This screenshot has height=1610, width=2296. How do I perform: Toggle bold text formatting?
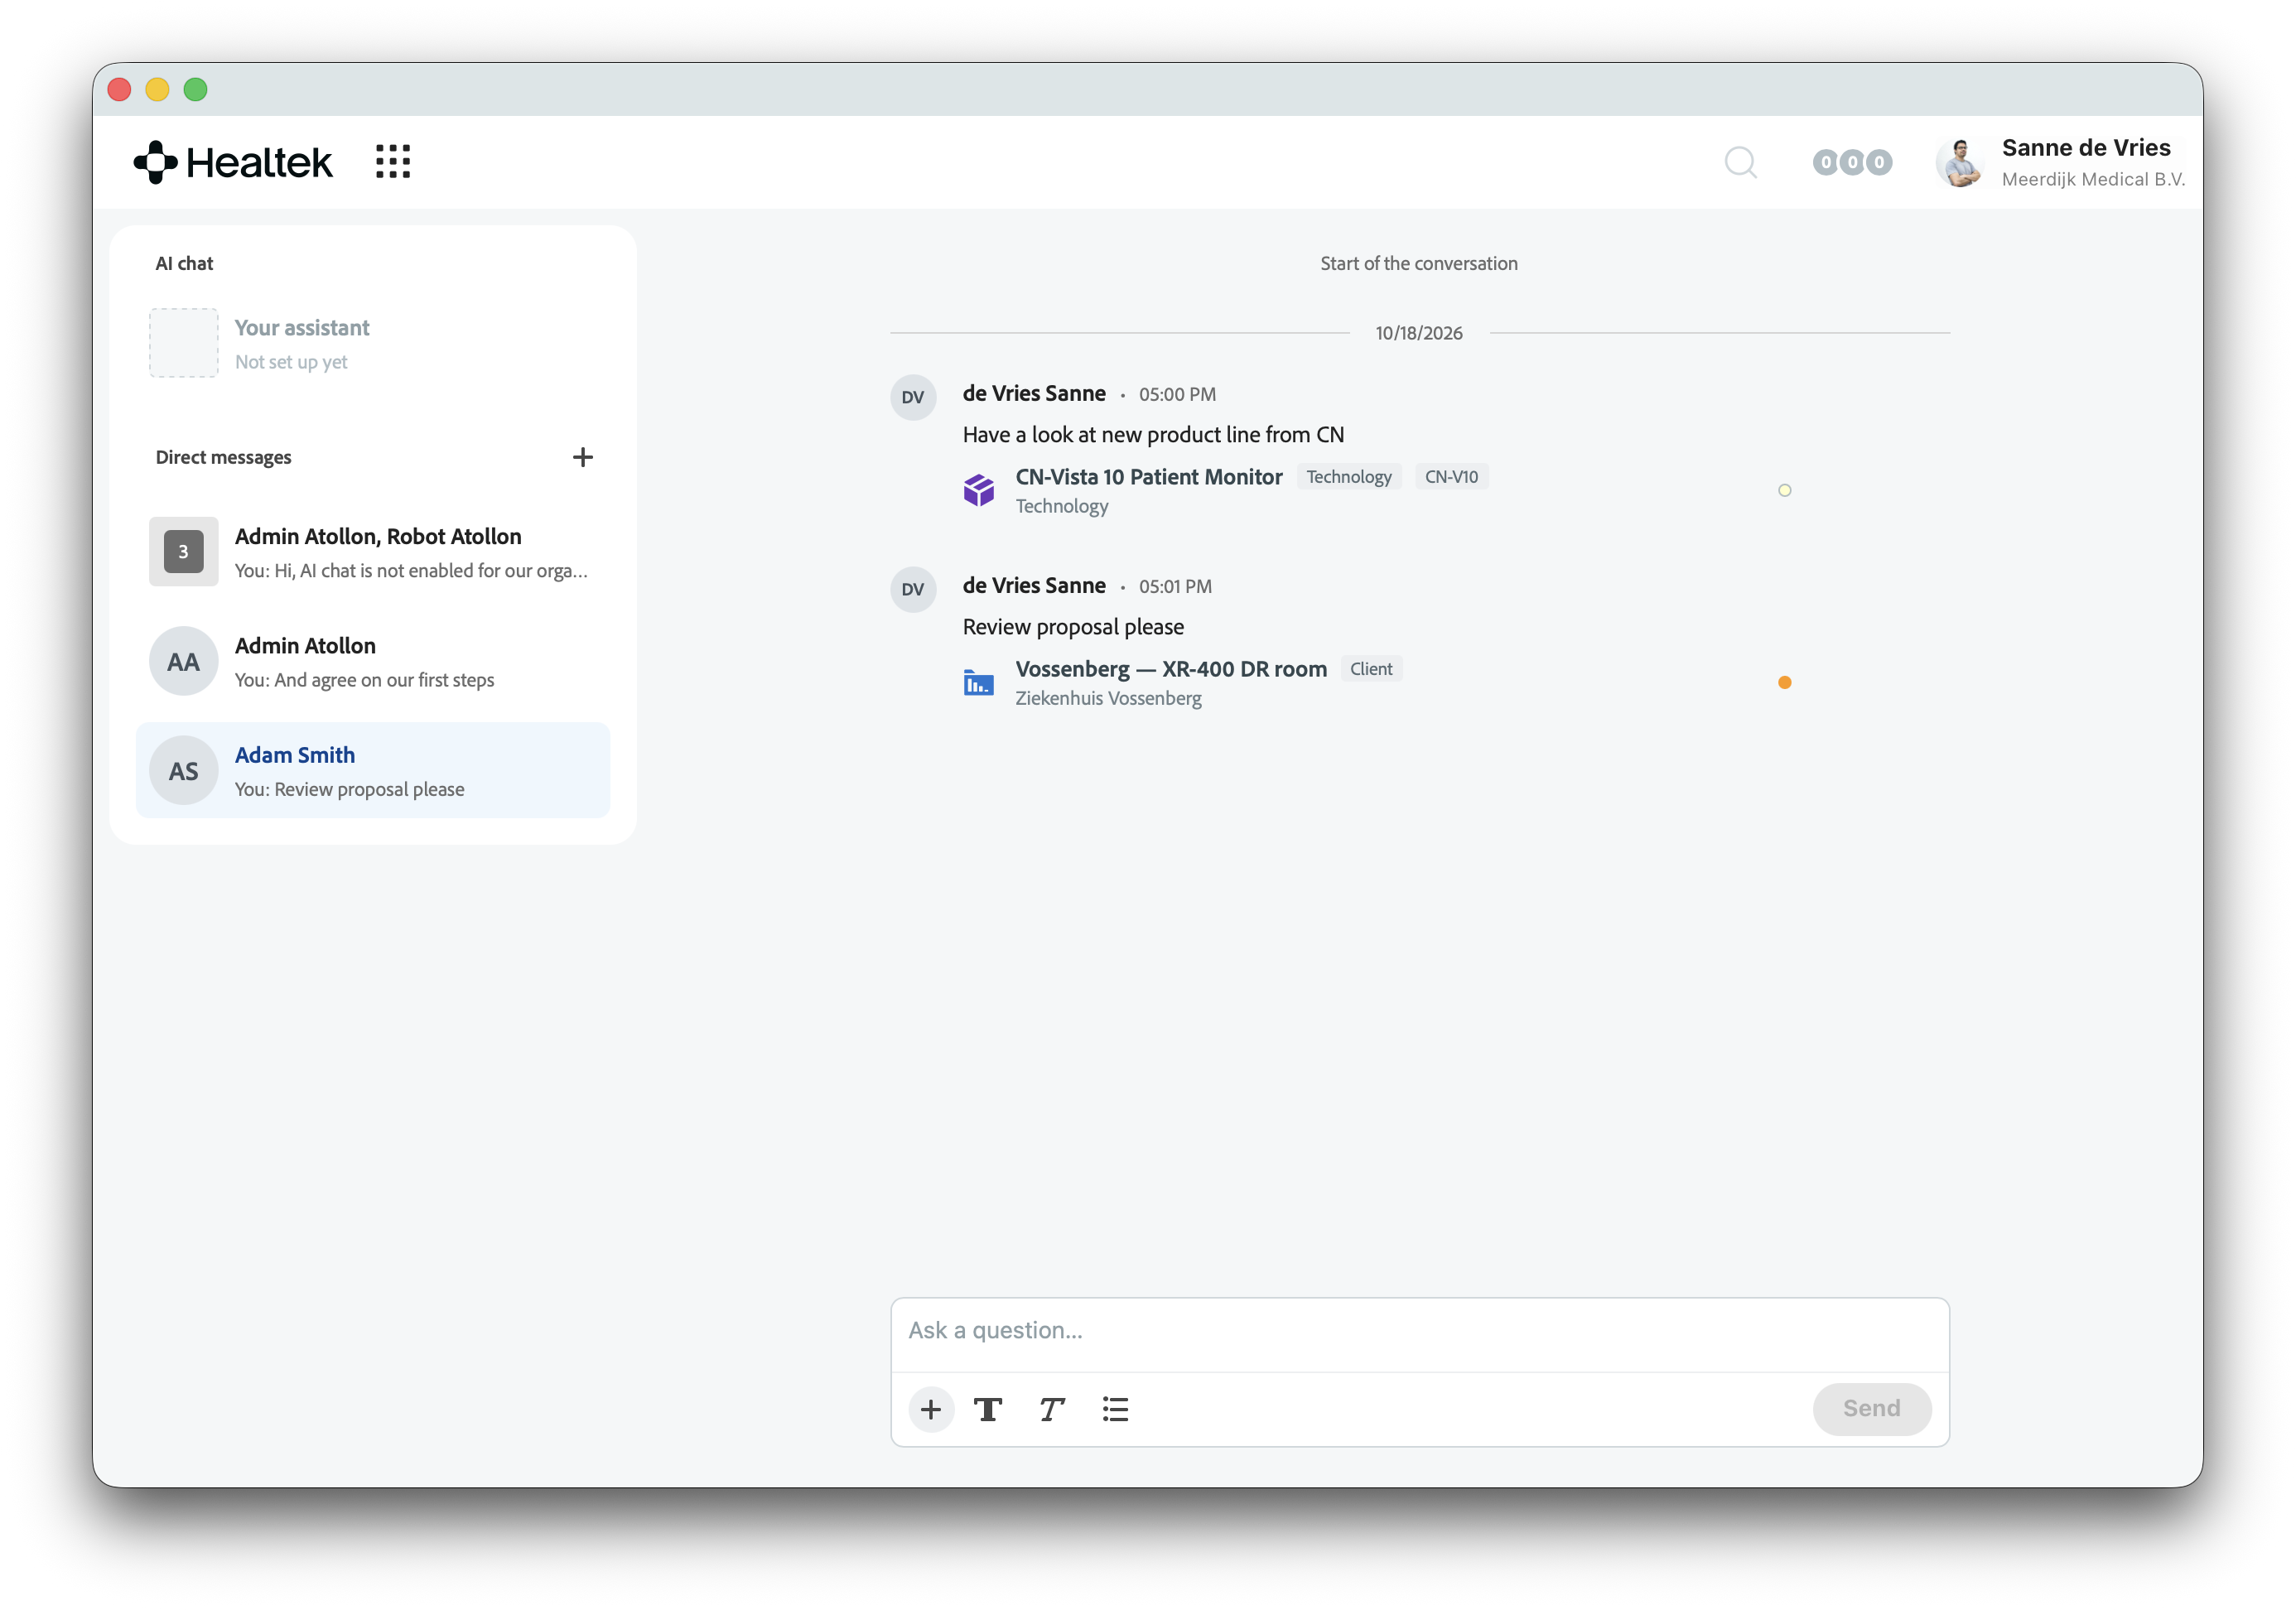(988, 1409)
